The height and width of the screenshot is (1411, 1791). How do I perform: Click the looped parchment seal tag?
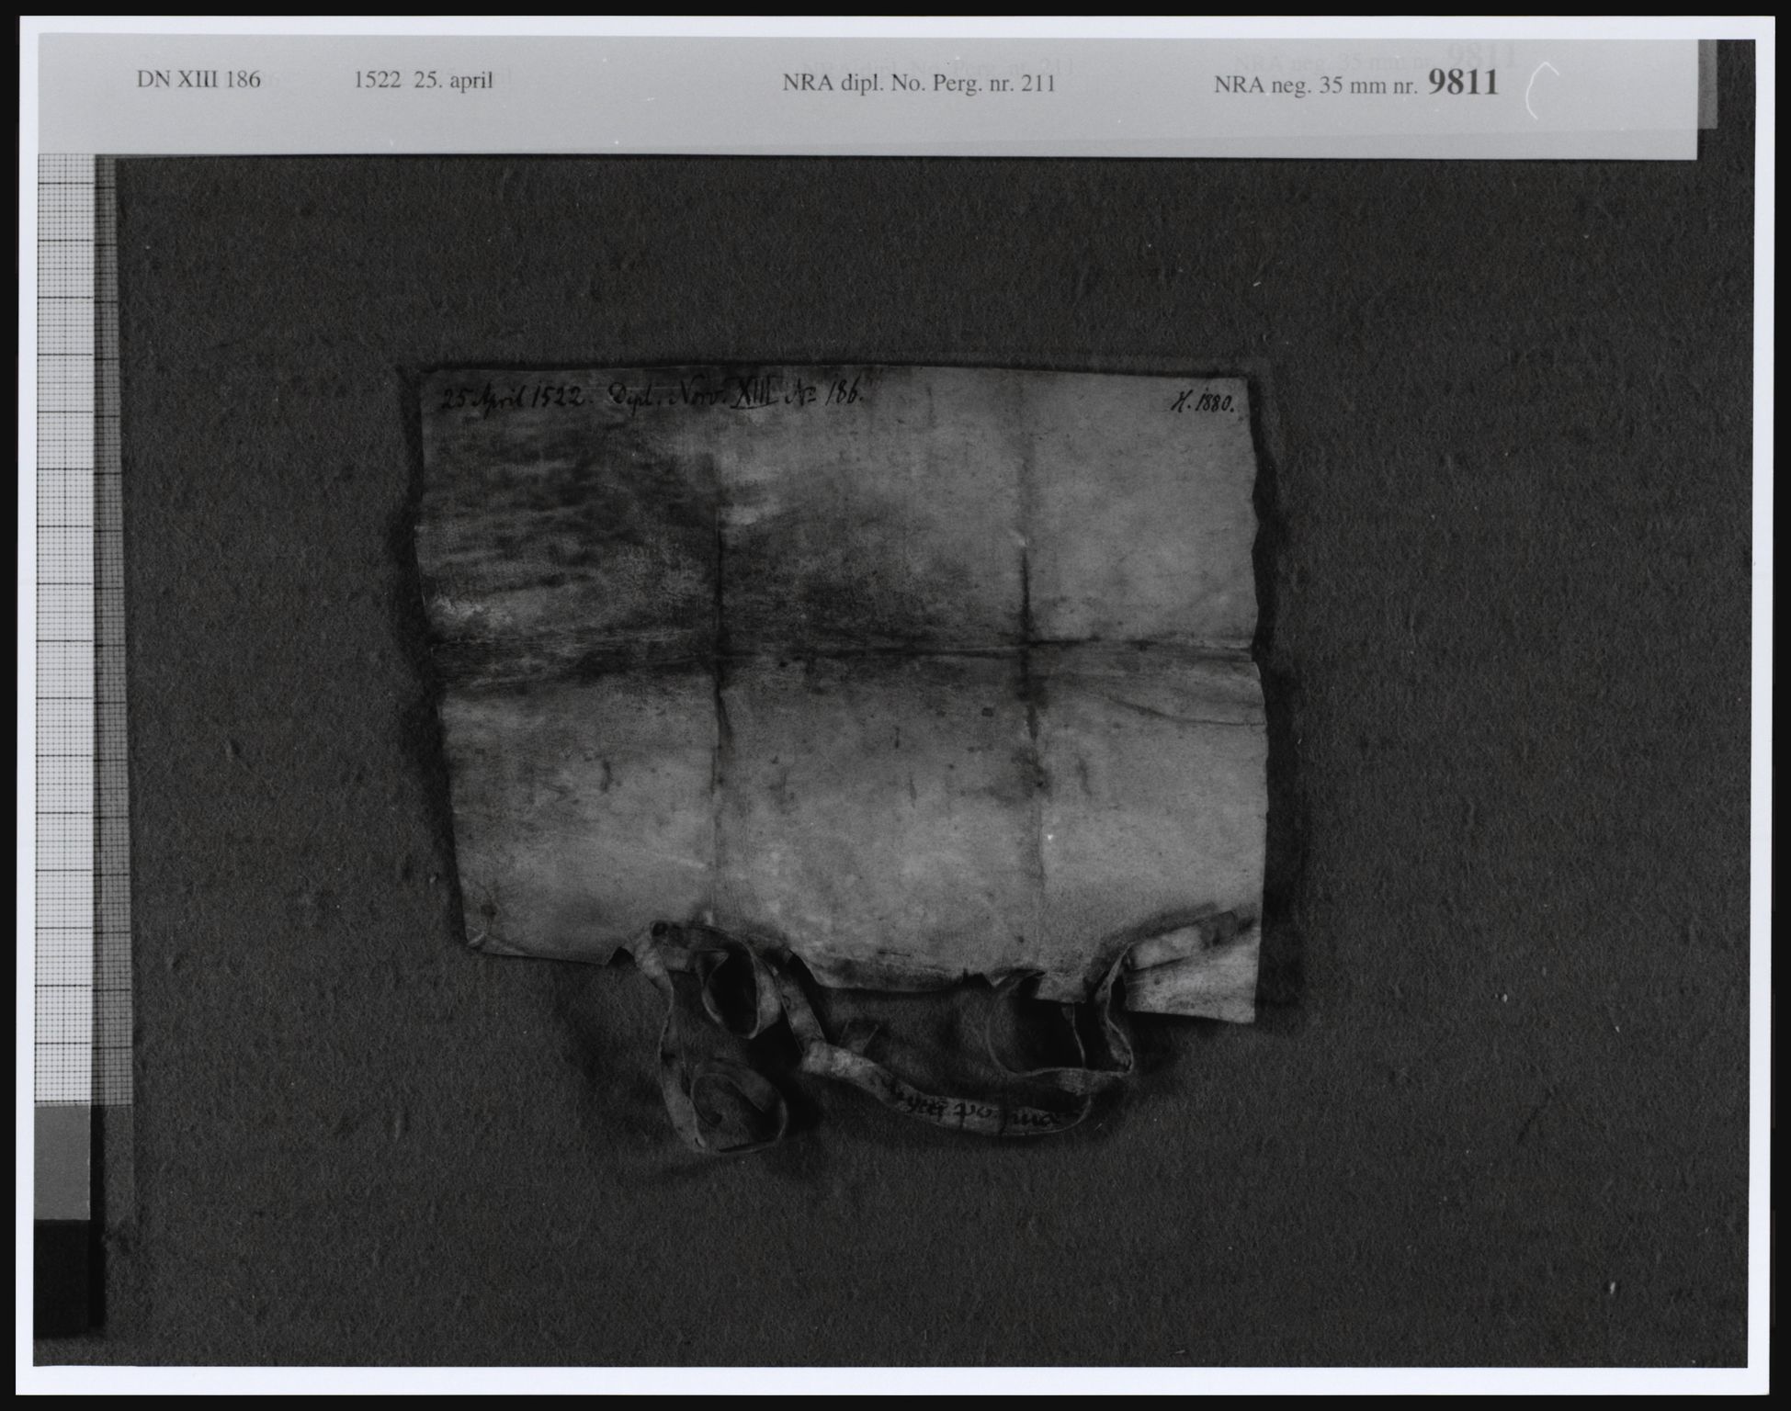coord(882,1038)
